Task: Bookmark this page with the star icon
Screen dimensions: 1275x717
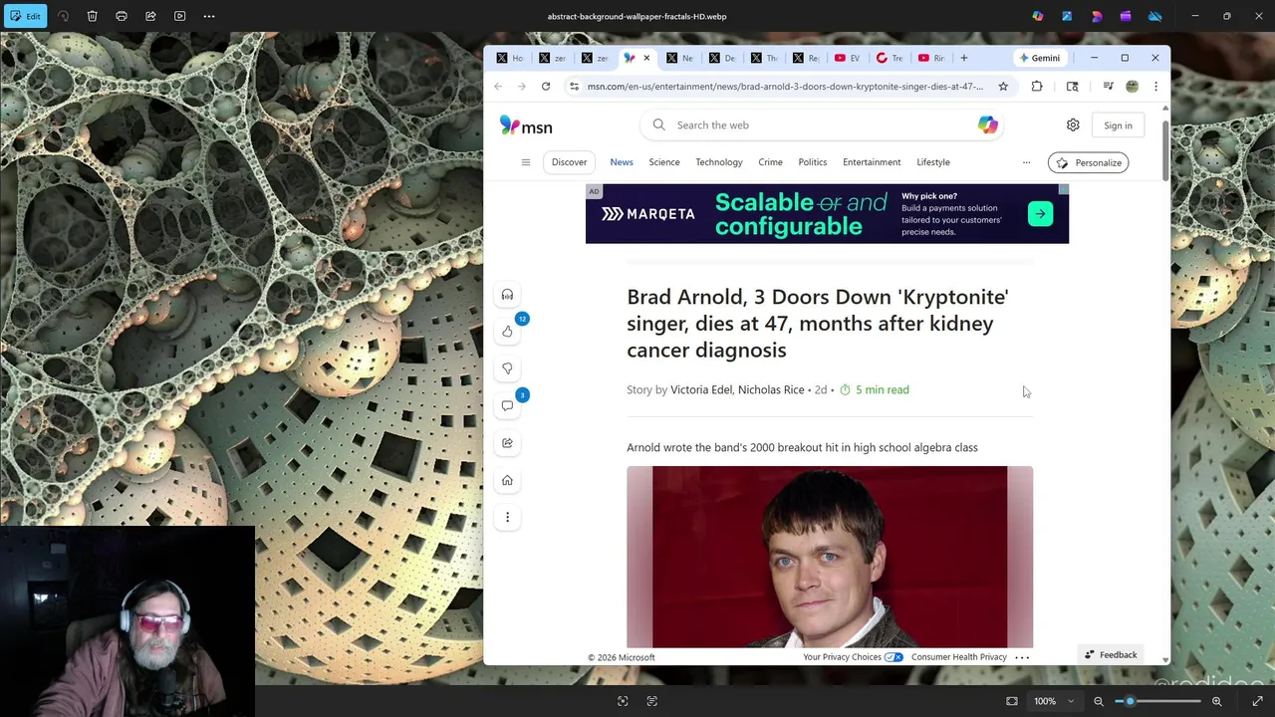Action: tap(1003, 87)
